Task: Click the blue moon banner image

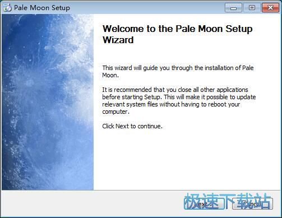Action: pos(48,102)
